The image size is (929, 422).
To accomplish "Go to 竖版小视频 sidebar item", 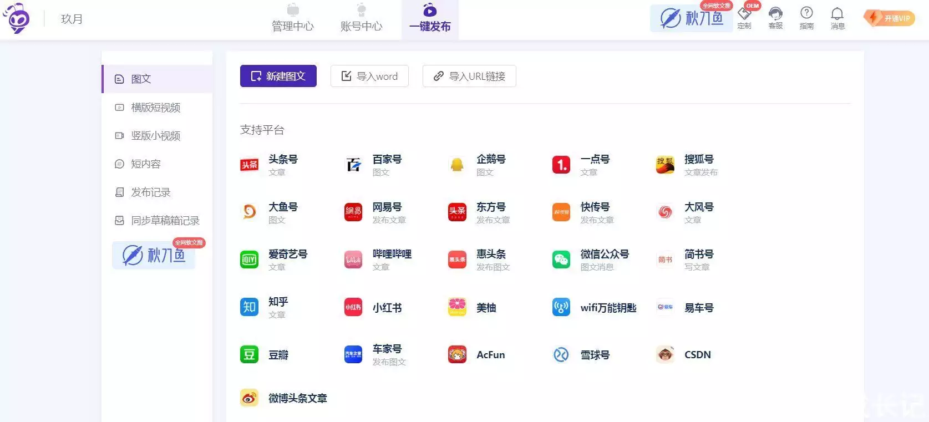I will (x=158, y=135).
